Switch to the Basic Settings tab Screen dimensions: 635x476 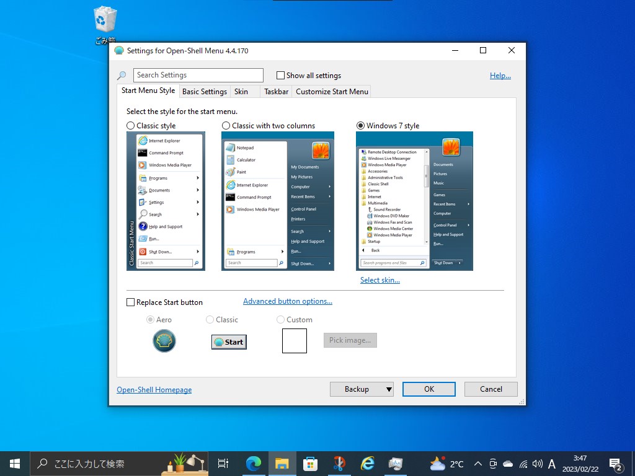click(x=205, y=92)
